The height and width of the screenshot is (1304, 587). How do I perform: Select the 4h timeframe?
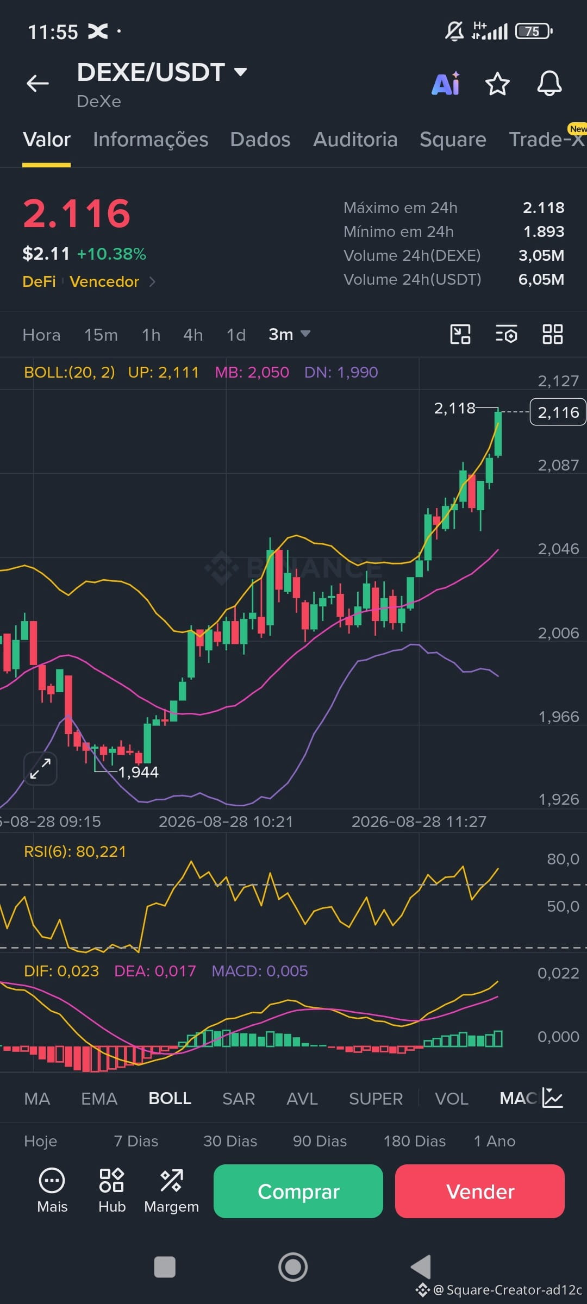pyautogui.click(x=193, y=335)
